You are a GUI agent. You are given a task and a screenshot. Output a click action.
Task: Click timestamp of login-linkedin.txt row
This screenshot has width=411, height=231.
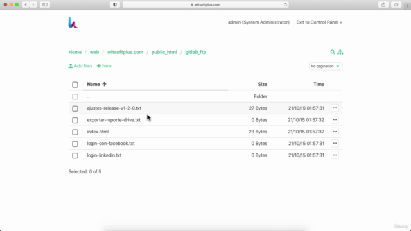tap(306, 155)
